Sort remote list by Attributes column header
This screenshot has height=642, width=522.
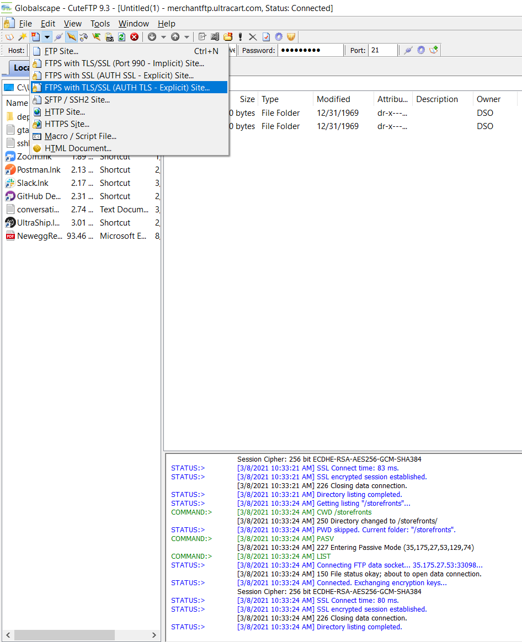click(393, 99)
